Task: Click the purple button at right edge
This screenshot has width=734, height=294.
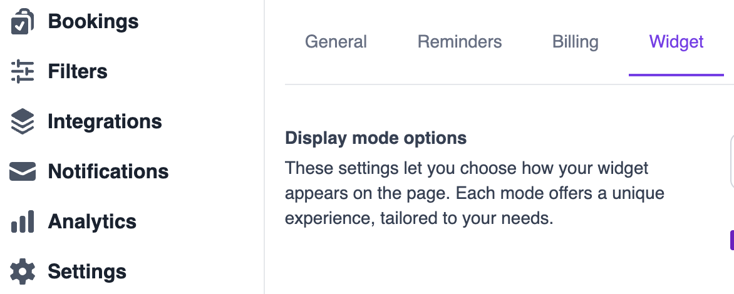Action: 731,240
